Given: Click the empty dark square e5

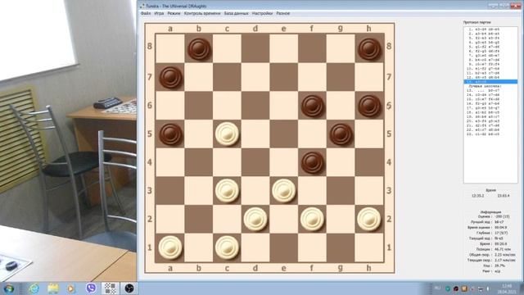Looking at the screenshot, I should coord(284,134).
